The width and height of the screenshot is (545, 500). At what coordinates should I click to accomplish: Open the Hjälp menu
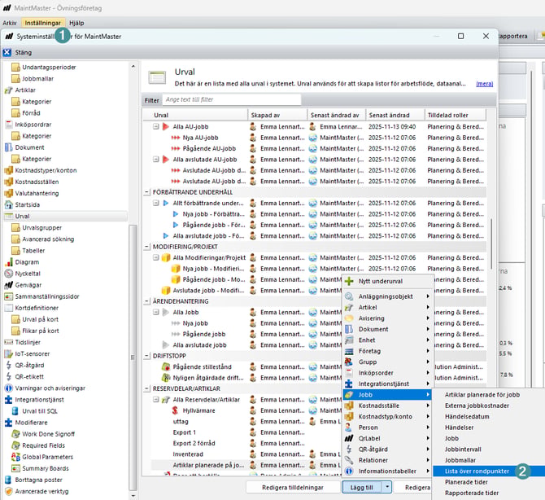pyautogui.click(x=76, y=23)
